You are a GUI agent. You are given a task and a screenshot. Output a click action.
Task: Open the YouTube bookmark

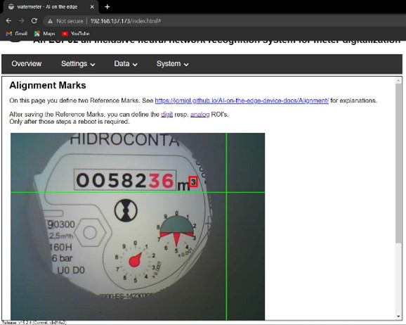(76, 34)
